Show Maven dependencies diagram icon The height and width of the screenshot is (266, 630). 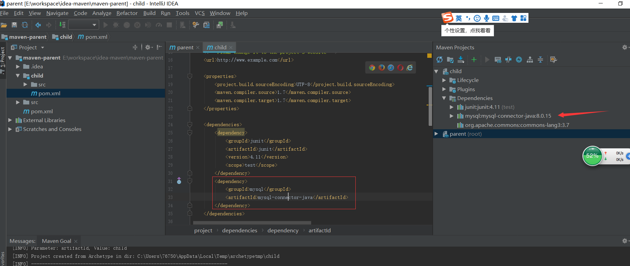tap(530, 60)
